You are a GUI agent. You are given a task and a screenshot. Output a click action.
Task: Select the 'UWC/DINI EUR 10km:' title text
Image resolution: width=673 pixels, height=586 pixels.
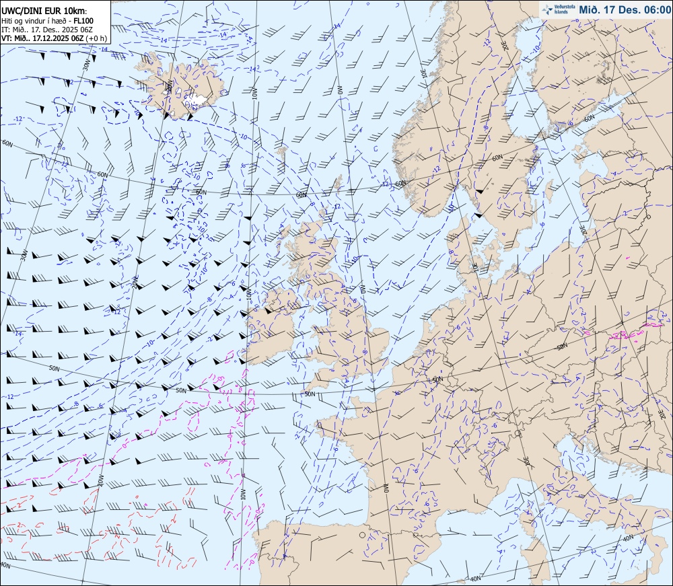coord(44,12)
